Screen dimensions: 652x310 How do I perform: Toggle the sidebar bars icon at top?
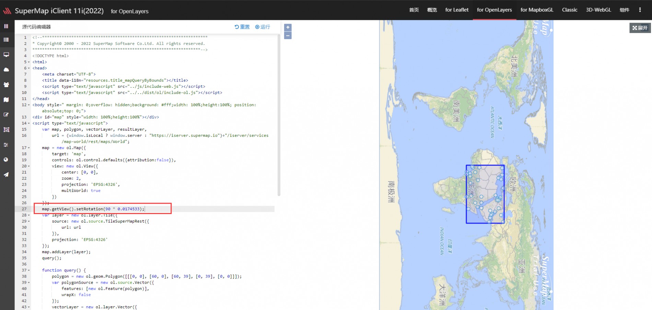pyautogui.click(x=6, y=26)
